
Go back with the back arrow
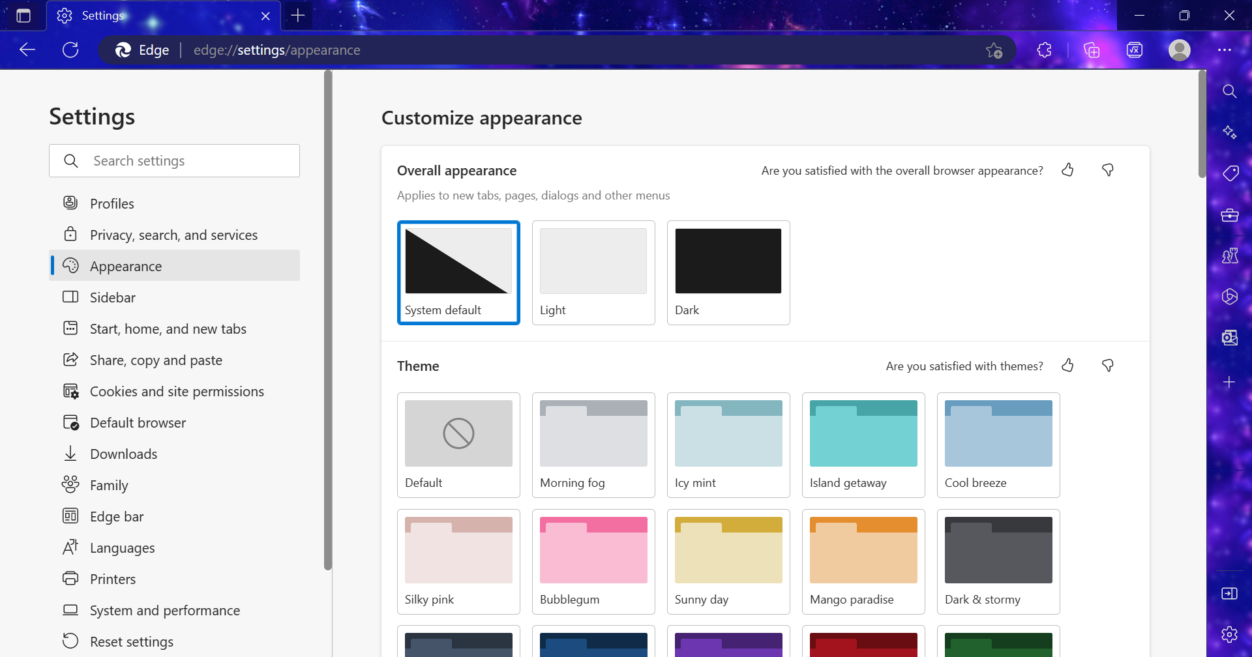point(27,50)
